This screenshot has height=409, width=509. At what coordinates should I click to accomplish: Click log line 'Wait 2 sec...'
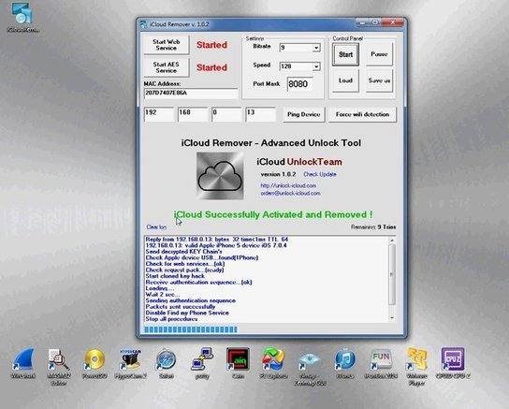(162, 295)
